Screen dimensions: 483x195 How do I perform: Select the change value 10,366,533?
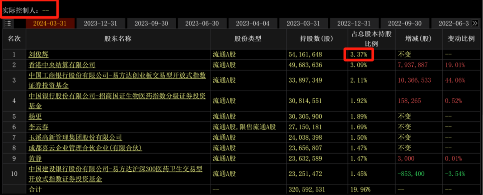pyautogui.click(x=414, y=80)
